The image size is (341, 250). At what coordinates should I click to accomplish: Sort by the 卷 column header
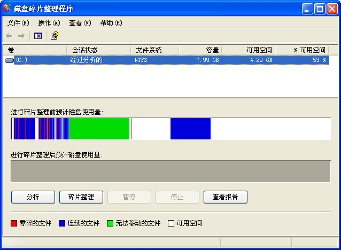[35, 50]
